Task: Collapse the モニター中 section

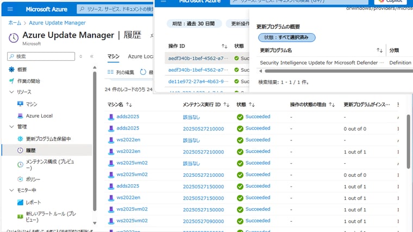Action: [11, 190]
